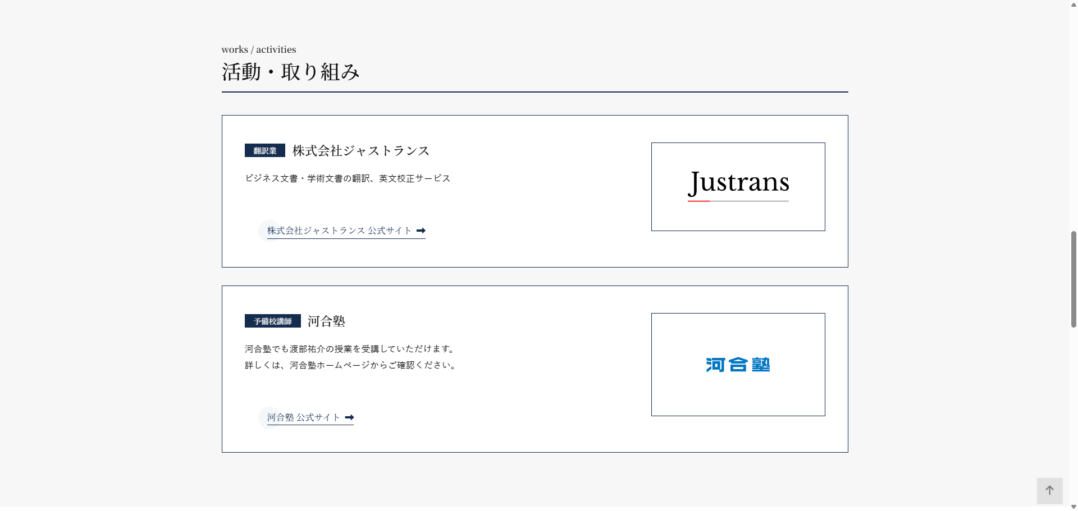Click the ビジネス文書・学術文書の翻訳 description text
Viewport: 1078px width, 511px height.
point(348,178)
